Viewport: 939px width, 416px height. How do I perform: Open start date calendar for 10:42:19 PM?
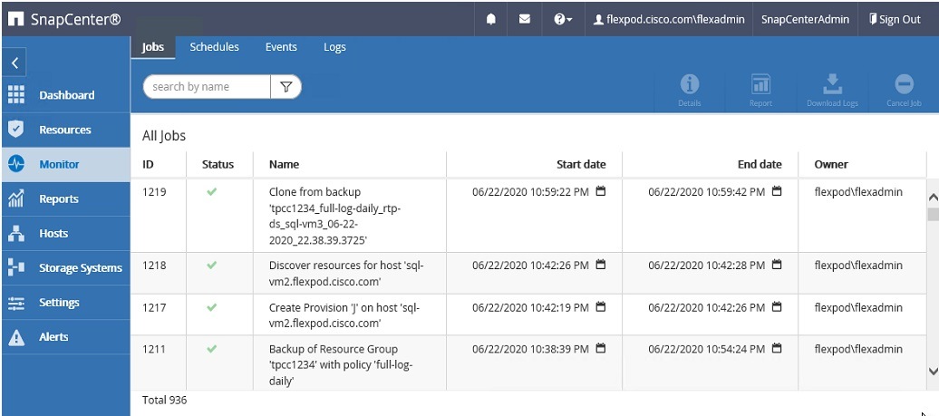pos(601,306)
